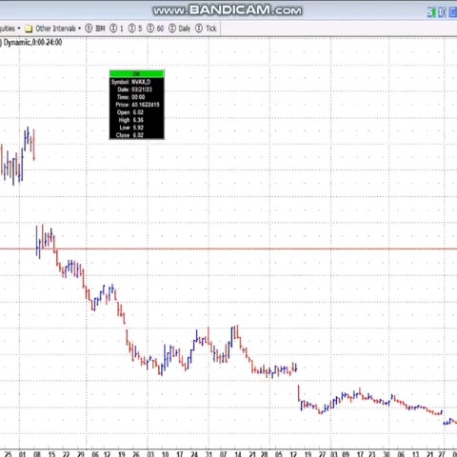Select the 1-minute interval icon
457x457 pixels.
[113, 29]
